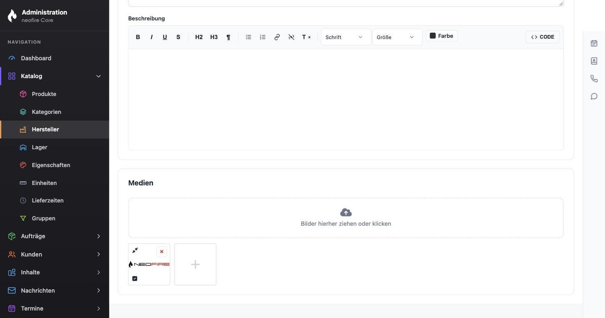The width and height of the screenshot is (605, 318).
Task: Open the chat bubble icon in right sidebar
Action: pos(594,96)
